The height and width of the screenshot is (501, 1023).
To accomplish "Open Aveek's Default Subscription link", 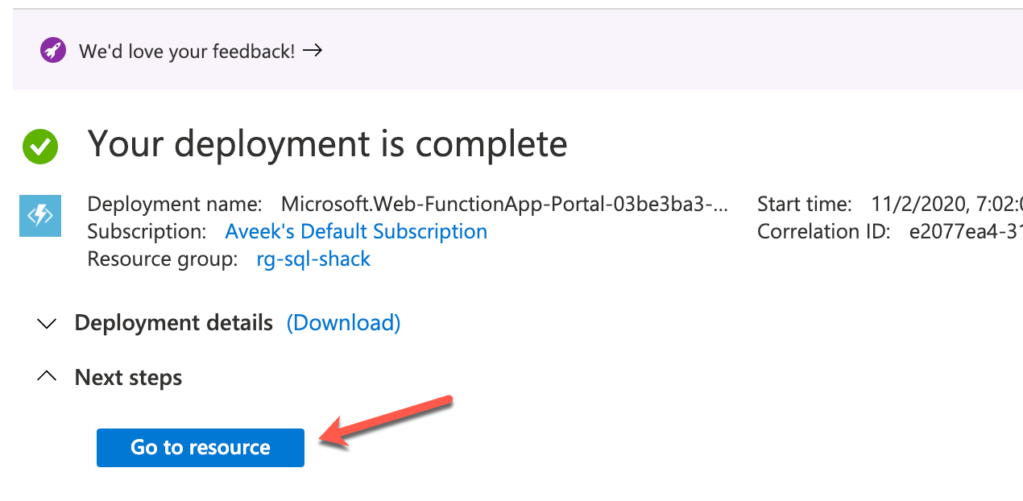I will [x=356, y=232].
